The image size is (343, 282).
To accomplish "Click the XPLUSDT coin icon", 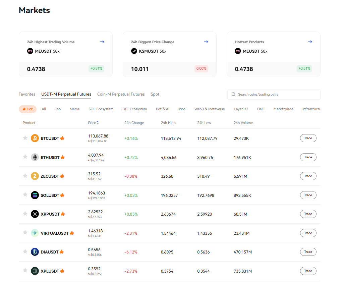I will [35, 271].
